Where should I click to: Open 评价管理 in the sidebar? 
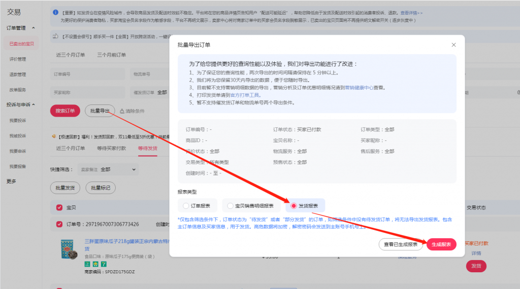(18, 59)
